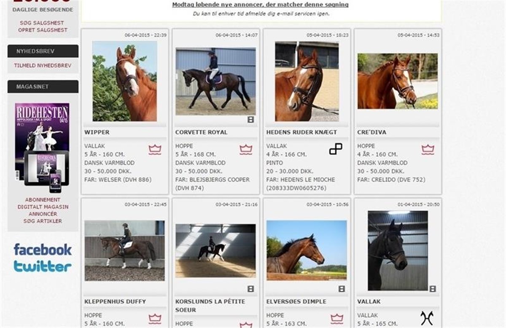Image resolution: width=506 pixels, height=328 pixels.
Task: Click Tilmeld Nyhedsbrev link
Action: [x=43, y=65]
